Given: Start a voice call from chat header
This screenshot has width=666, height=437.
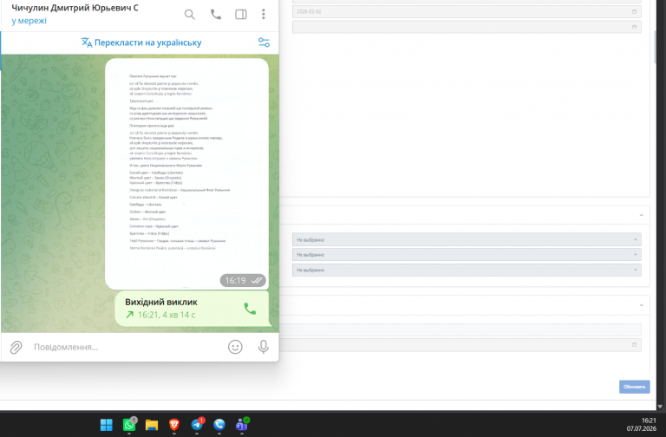Looking at the screenshot, I should (216, 15).
